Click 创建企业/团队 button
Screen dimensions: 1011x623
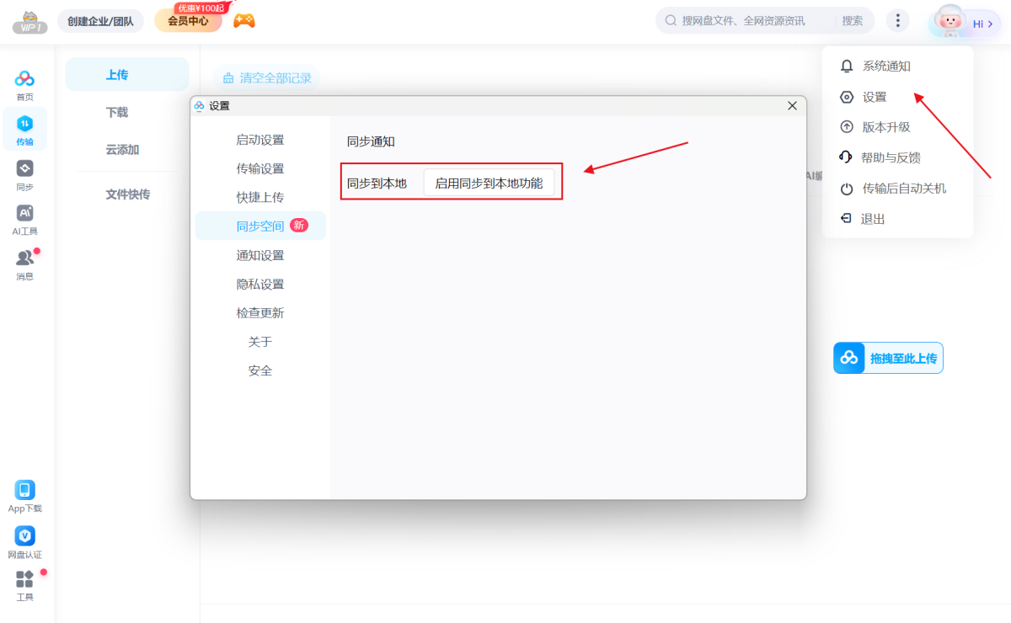point(100,21)
